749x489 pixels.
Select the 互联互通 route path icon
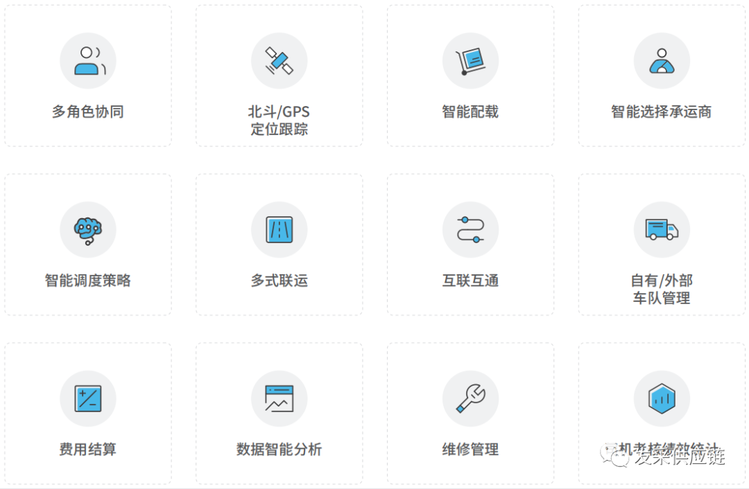pos(470,231)
